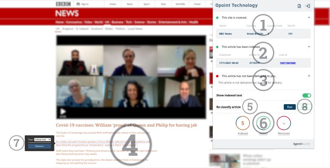
Task: Click the Sign in link
Action: point(85,4)
